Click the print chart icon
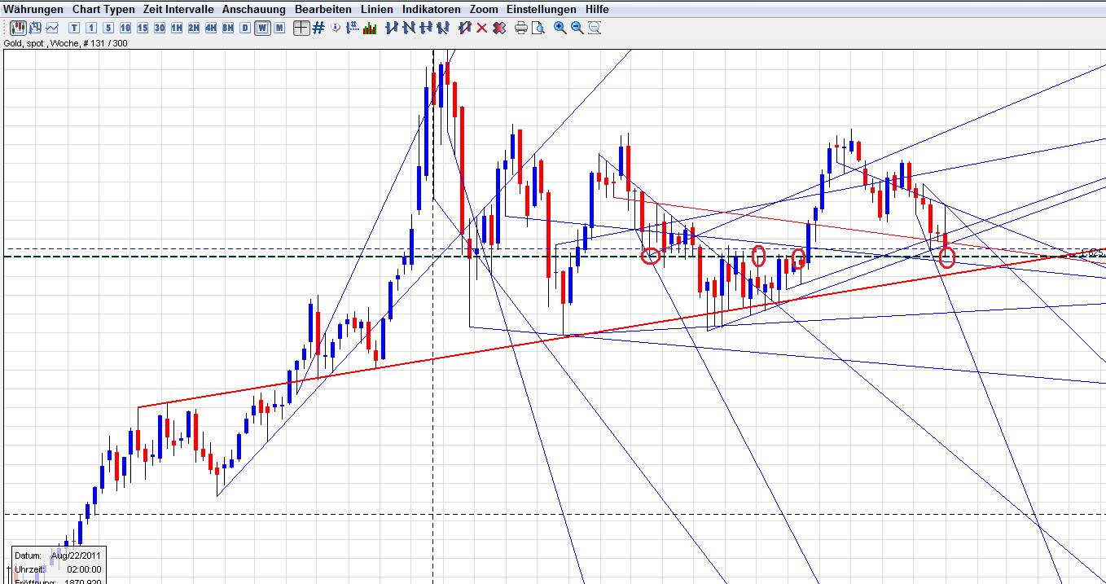 (520, 28)
